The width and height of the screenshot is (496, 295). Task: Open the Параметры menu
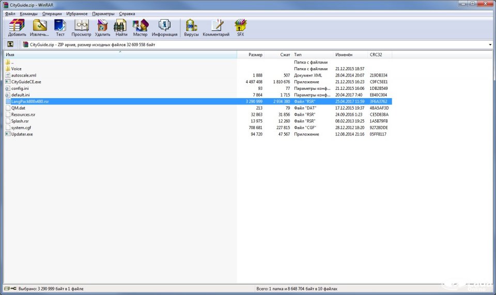[103, 13]
